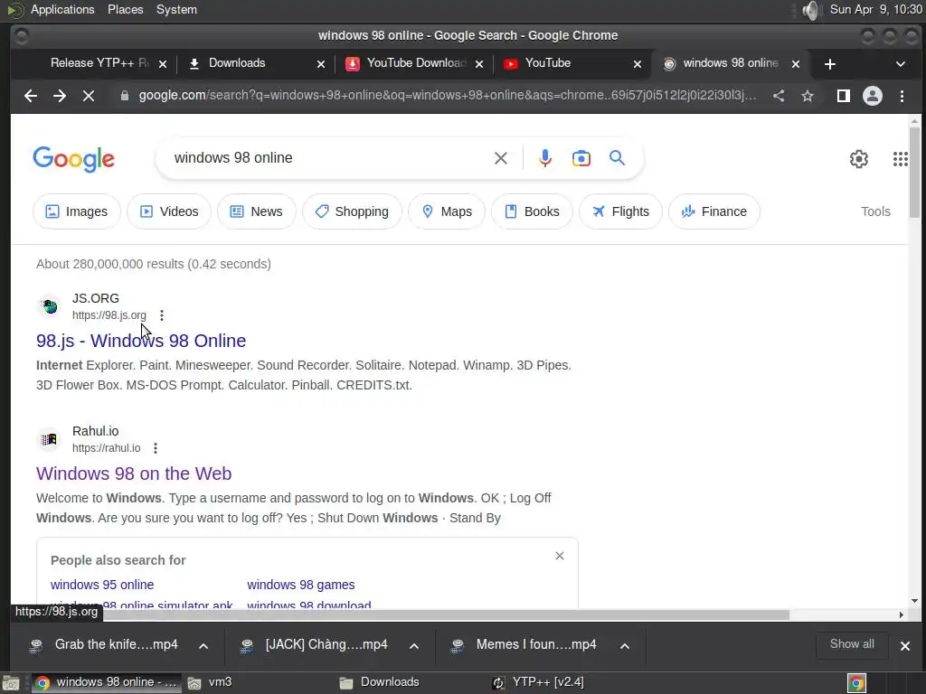Open the Places menu

pos(125,9)
